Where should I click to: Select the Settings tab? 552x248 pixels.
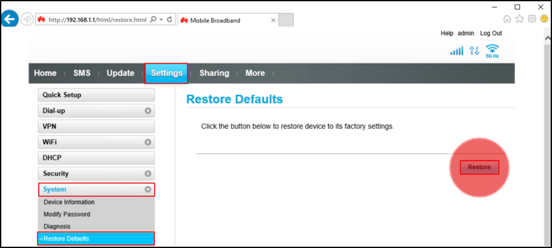[x=166, y=73]
